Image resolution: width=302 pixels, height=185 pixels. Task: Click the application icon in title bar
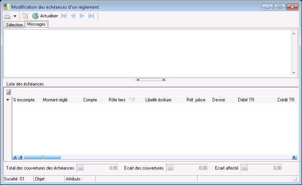pyautogui.click(x=7, y=7)
